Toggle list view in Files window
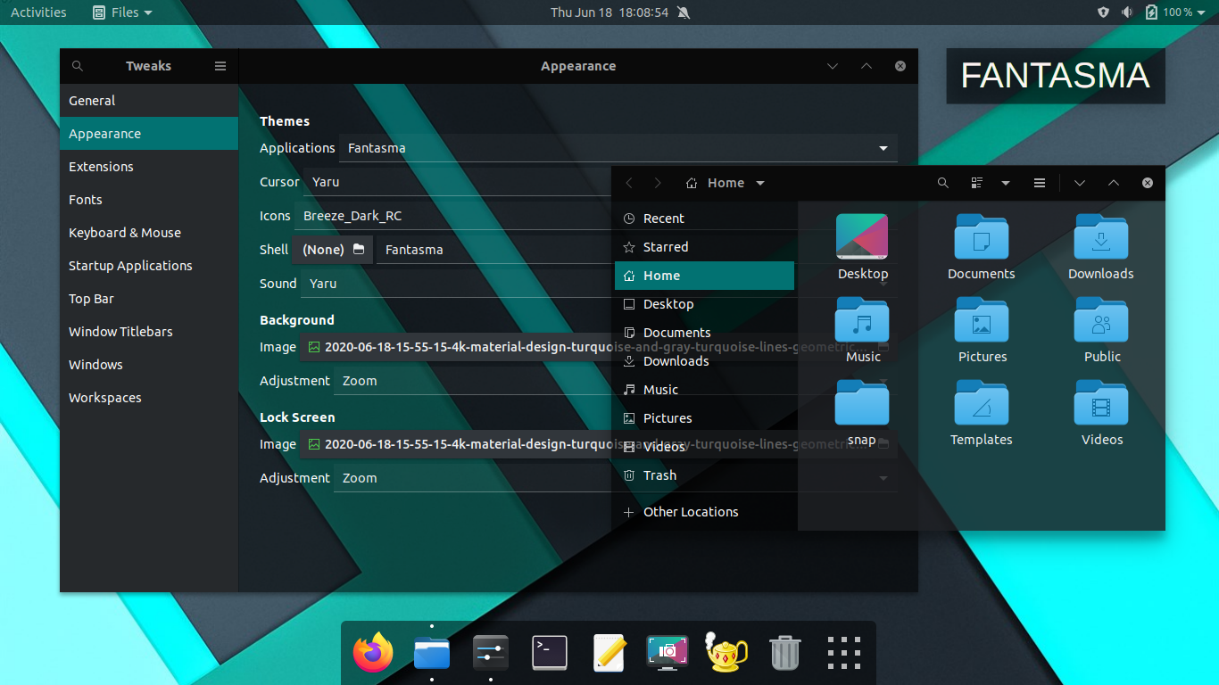 [977, 183]
